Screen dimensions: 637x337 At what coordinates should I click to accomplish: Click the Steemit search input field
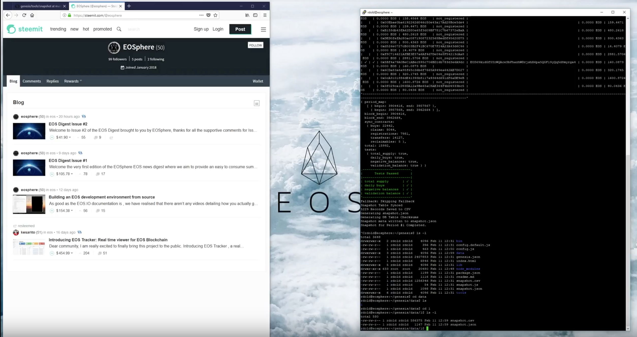click(x=152, y=29)
